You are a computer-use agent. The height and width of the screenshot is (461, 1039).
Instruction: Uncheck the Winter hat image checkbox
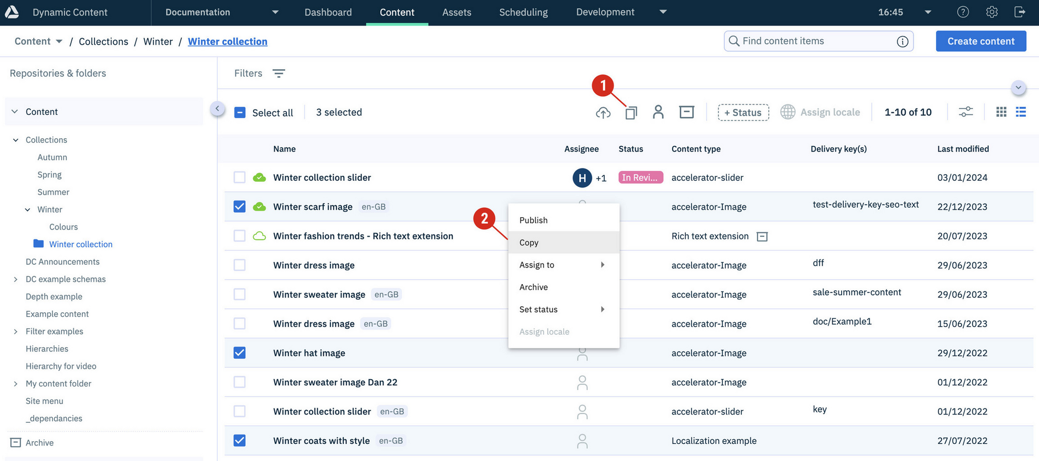(x=239, y=353)
